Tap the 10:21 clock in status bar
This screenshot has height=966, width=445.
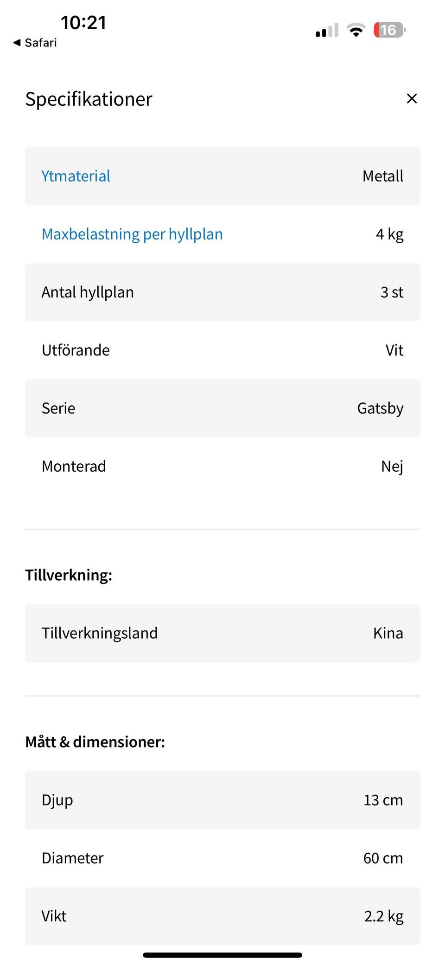tap(83, 22)
